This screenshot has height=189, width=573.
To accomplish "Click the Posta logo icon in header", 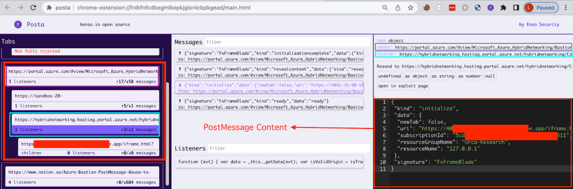I will click(18, 24).
